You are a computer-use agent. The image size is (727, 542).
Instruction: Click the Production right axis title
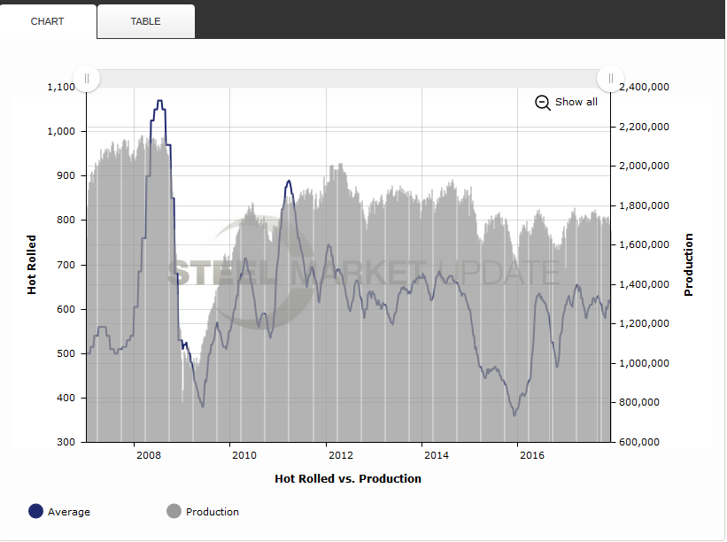pyautogui.click(x=689, y=265)
